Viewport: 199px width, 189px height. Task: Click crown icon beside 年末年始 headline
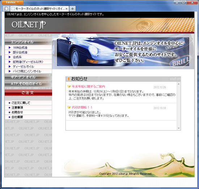point(69,87)
